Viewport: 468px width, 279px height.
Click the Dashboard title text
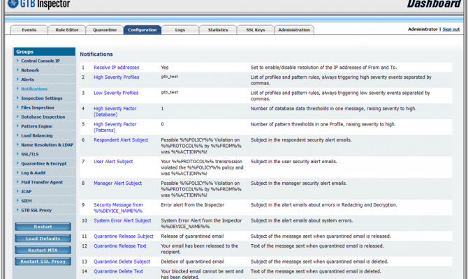(x=433, y=4)
